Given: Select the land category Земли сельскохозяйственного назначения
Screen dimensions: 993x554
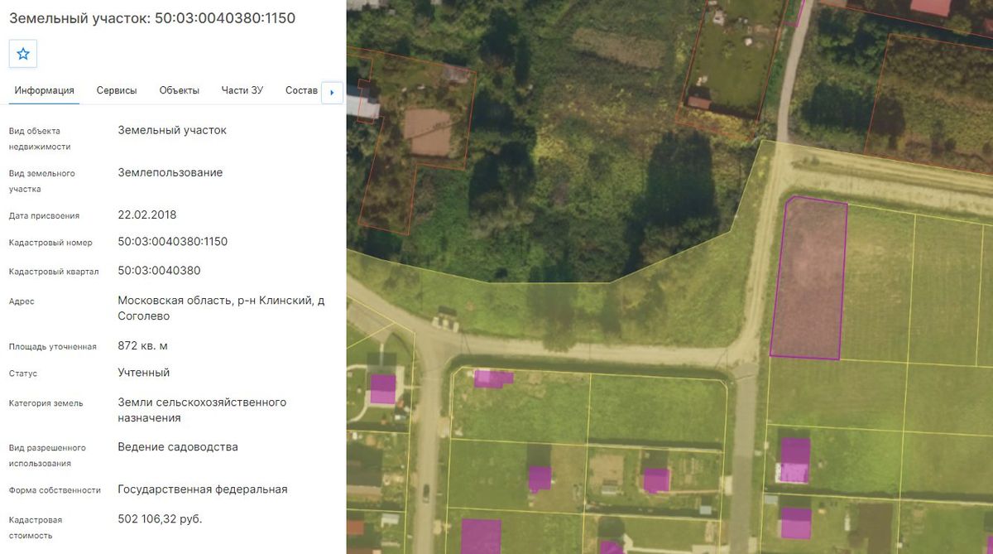Looking at the screenshot, I should coord(203,410).
